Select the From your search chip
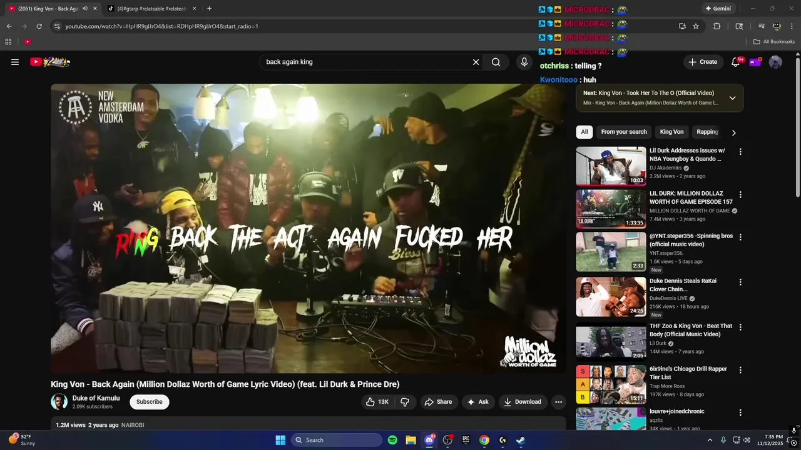Screen dimensions: 801x450 [624, 132]
